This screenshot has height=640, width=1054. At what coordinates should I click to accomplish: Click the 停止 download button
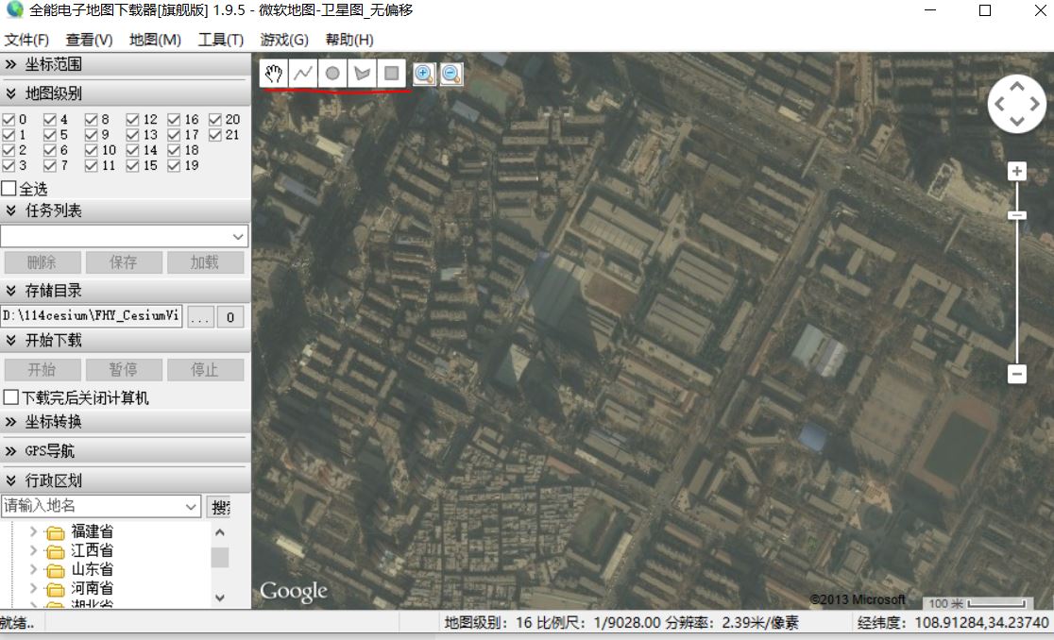click(x=205, y=369)
